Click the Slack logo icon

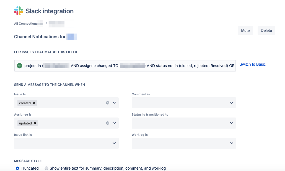(x=19, y=11)
